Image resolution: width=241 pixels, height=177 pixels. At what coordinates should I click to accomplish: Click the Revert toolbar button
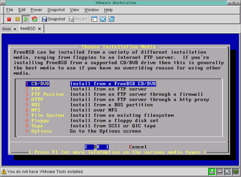tap(78, 19)
